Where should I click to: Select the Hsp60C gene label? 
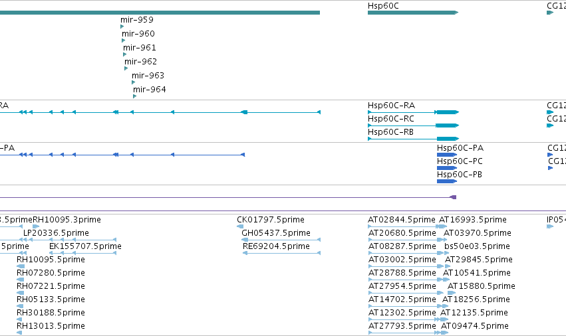point(383,6)
